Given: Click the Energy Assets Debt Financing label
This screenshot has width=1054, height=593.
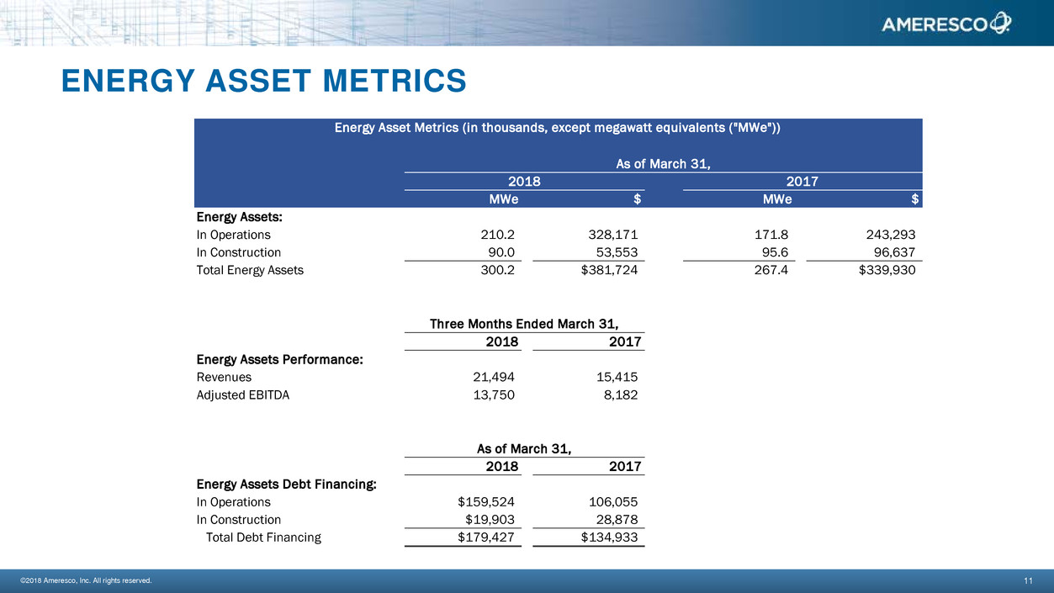Looking at the screenshot, I should [x=286, y=484].
